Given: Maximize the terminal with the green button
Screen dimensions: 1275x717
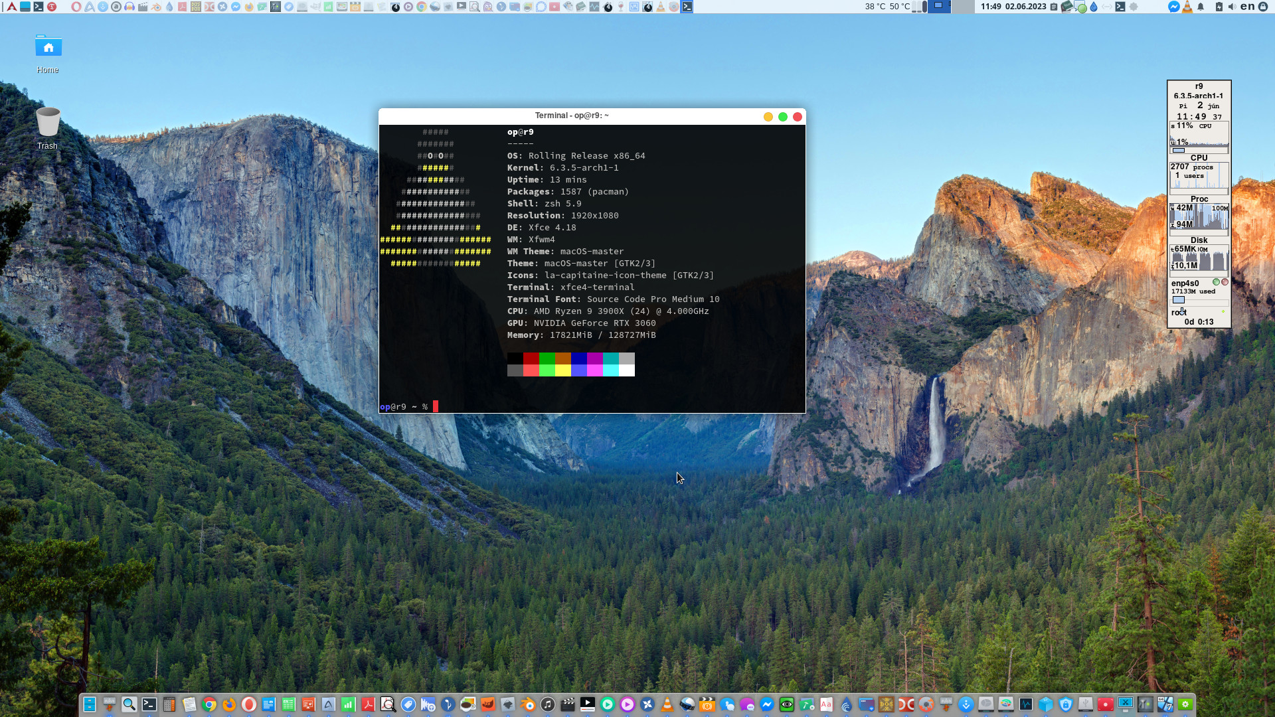Looking at the screenshot, I should pos(783,117).
